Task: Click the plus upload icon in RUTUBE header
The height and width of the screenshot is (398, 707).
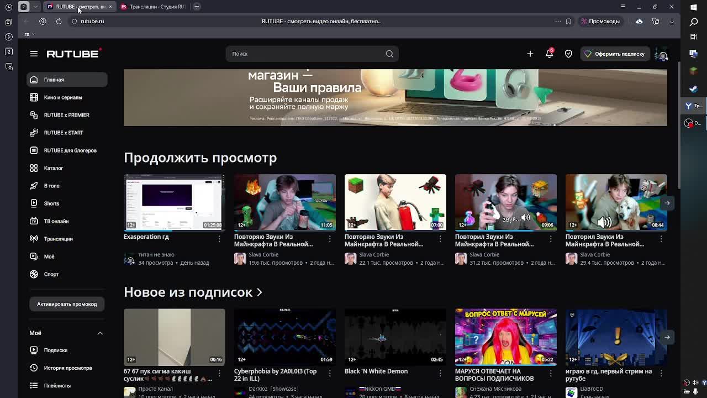Action: [530, 54]
